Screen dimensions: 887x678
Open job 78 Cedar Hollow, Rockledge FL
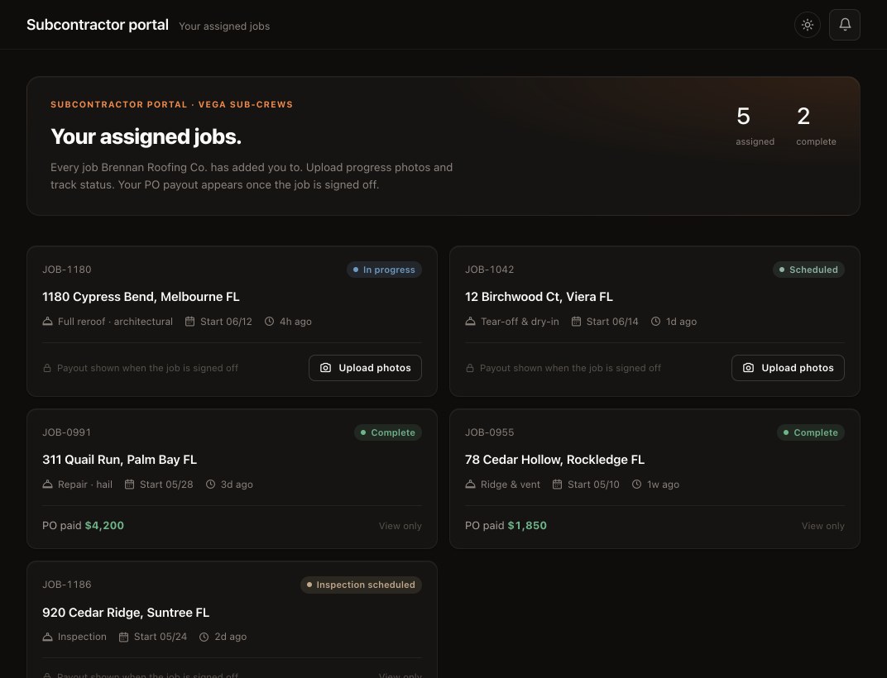click(554, 460)
